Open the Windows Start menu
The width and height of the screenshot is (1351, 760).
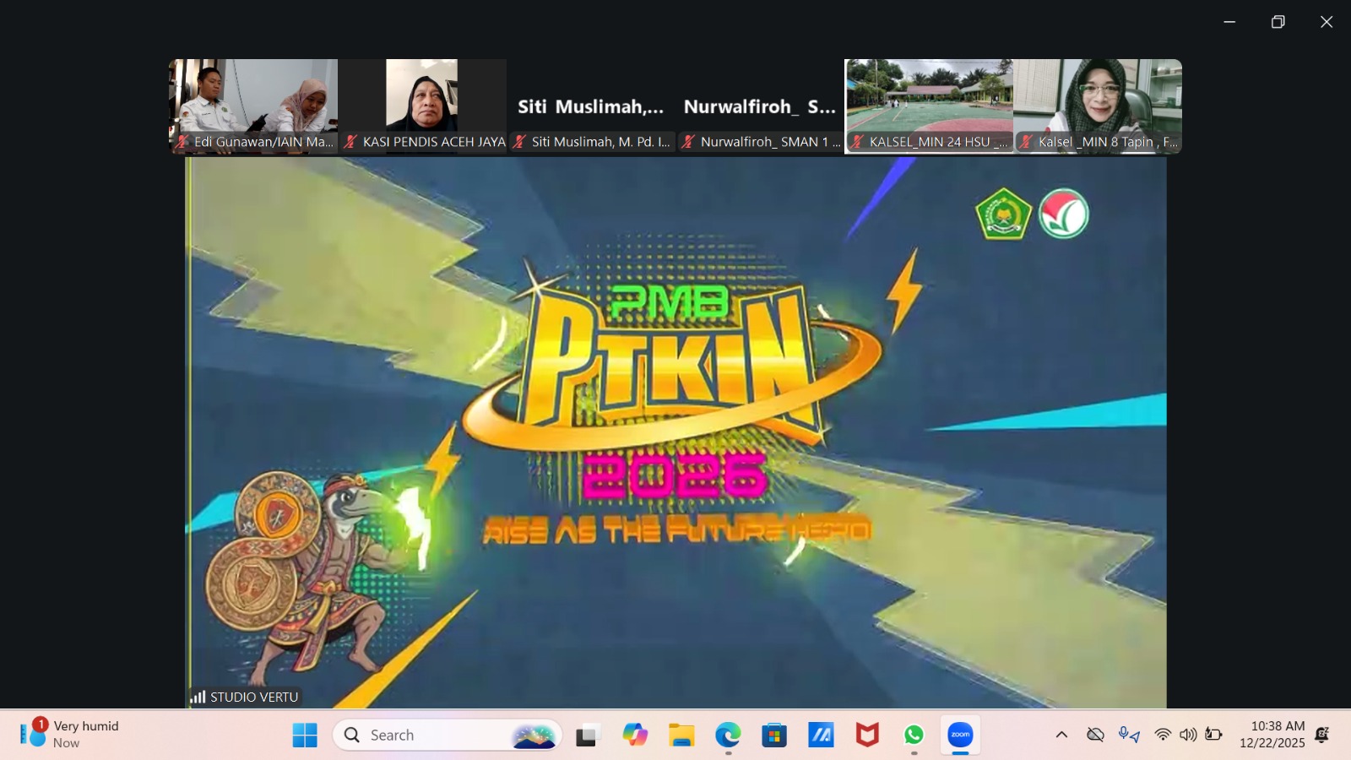pos(305,736)
